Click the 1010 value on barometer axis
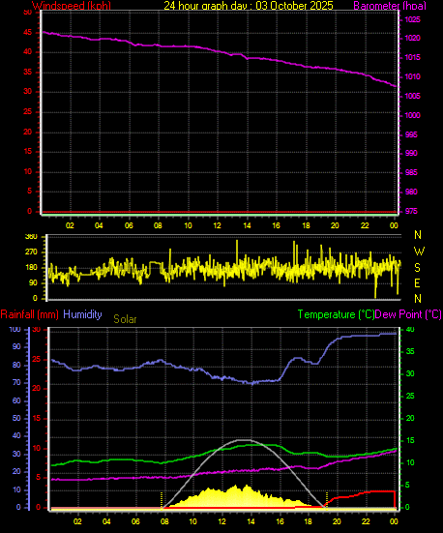 412,77
